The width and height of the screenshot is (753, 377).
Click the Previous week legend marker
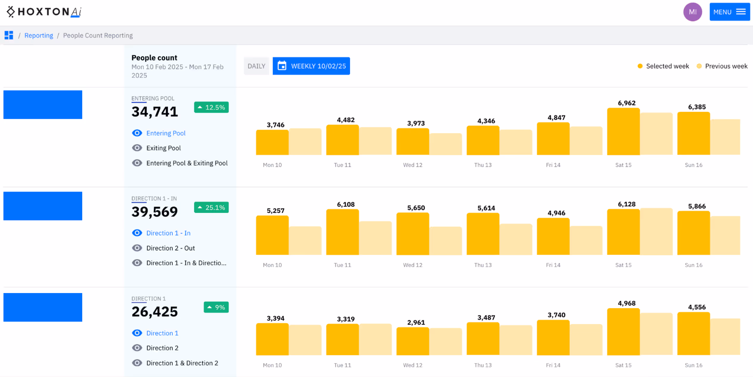click(x=699, y=66)
